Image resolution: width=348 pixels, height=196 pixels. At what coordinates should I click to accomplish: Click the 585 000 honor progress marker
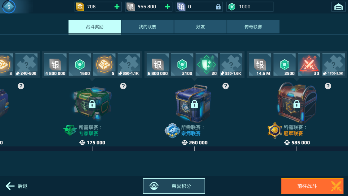[297, 143]
